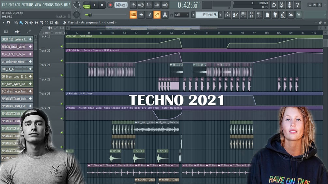
Task: Toggle wait for input to start
Action: tap(141, 5)
